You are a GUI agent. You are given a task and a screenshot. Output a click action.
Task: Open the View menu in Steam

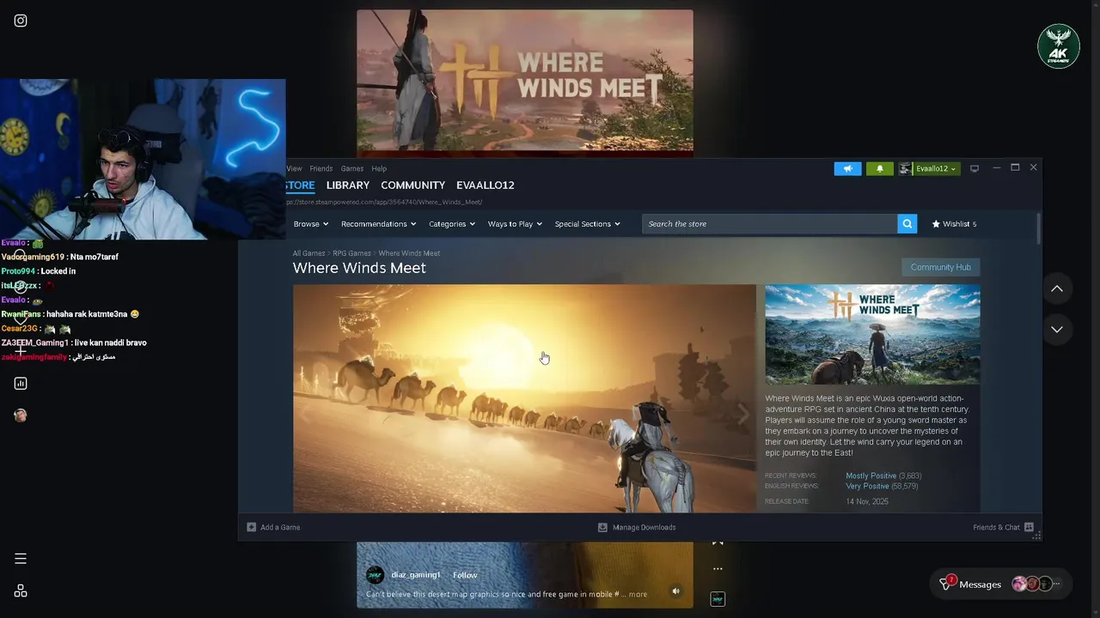pyautogui.click(x=295, y=168)
